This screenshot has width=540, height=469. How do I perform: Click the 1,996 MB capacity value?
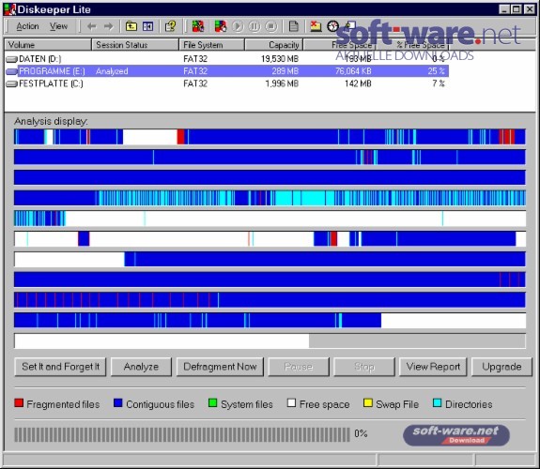(282, 84)
